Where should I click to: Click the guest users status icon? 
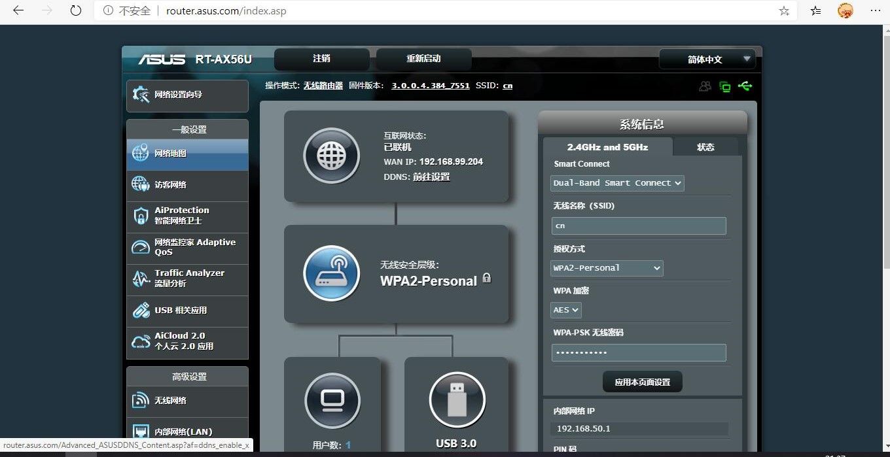(x=705, y=86)
